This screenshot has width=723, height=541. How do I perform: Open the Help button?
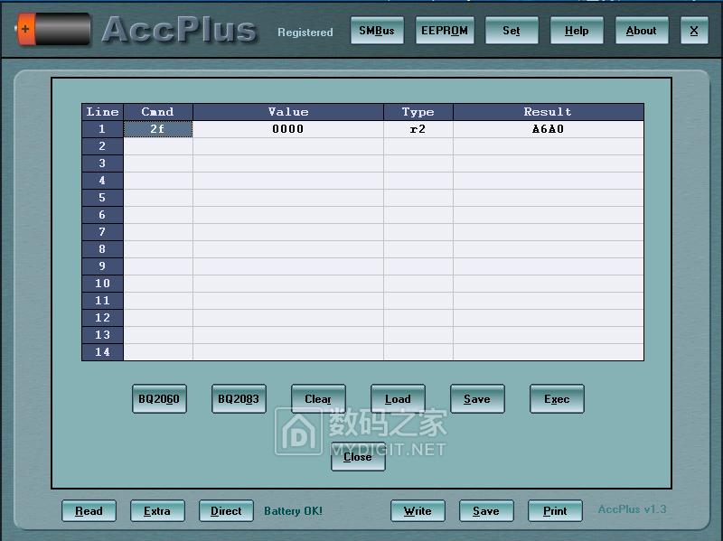[x=577, y=31]
